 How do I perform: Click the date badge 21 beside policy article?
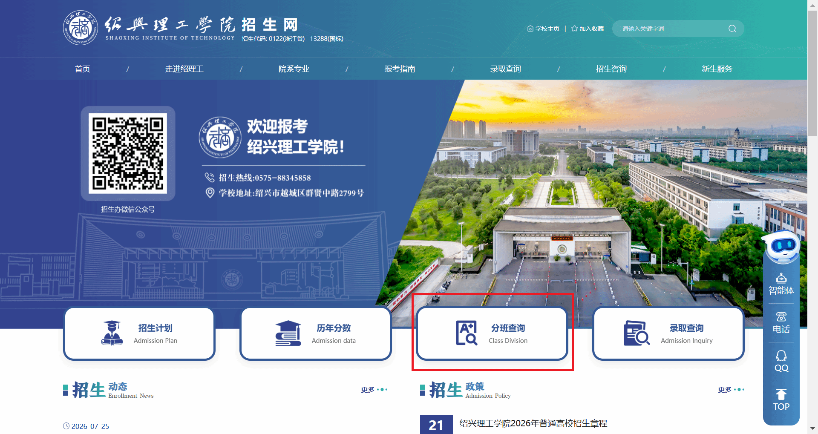point(436,425)
